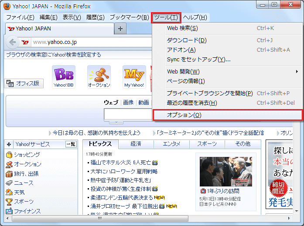Click video icon next to 1年ぶりの訪問
This screenshot has width=304, height=226.
pos(203,191)
